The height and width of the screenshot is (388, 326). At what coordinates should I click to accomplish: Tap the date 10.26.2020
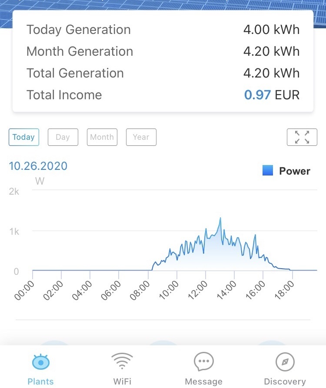click(38, 166)
